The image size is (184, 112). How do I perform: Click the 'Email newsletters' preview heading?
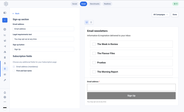[x=97, y=31]
